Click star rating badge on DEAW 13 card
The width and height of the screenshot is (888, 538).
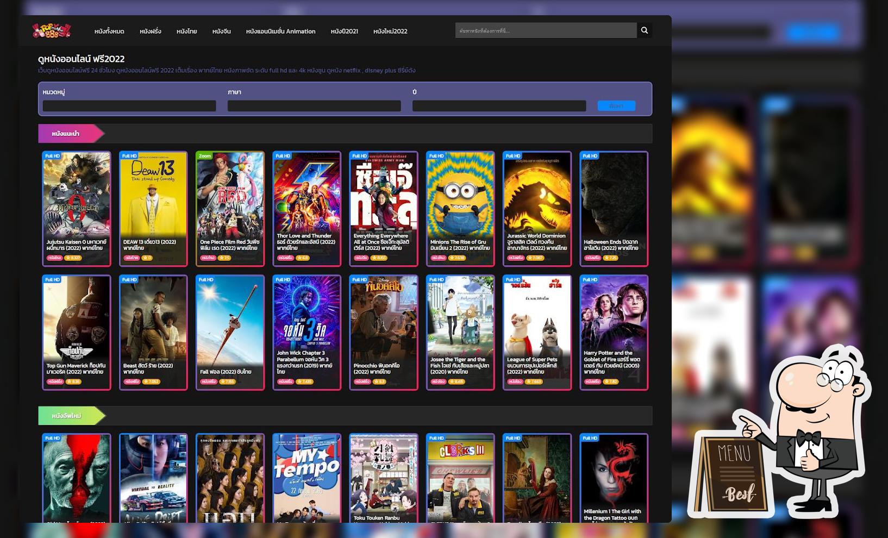coord(147,258)
